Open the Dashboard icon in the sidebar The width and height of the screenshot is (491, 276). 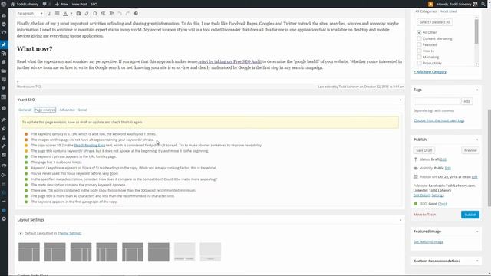pyautogui.click(x=4, y=15)
